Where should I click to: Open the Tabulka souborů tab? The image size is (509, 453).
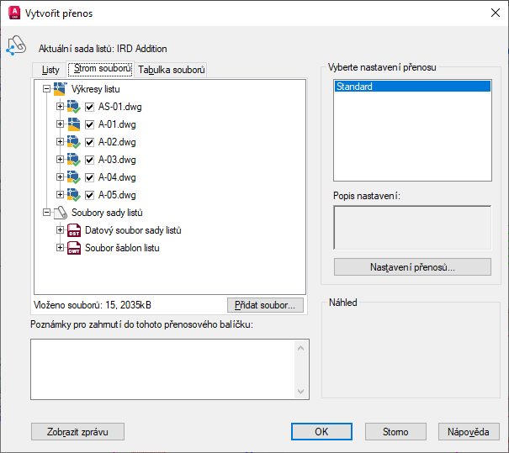tap(172, 70)
